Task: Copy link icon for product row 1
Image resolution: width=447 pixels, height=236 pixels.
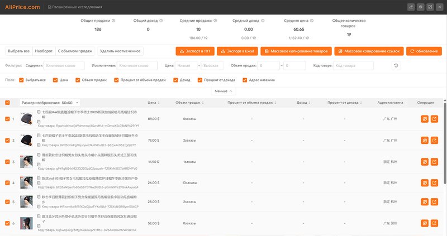Action: coord(425,119)
